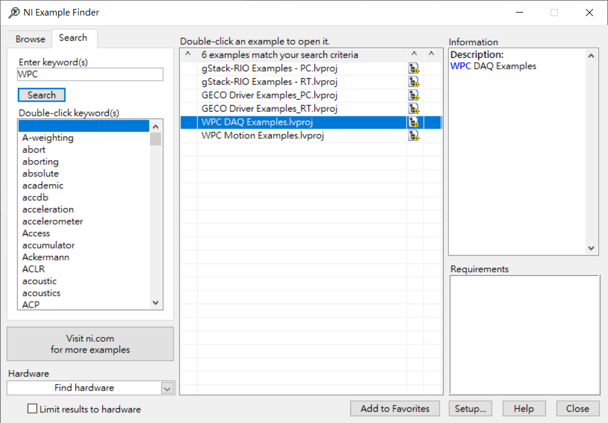The height and width of the screenshot is (423, 608).
Task: Click project icon beside GECO Driver Examples_PC.lvproj
Action: 414,96
